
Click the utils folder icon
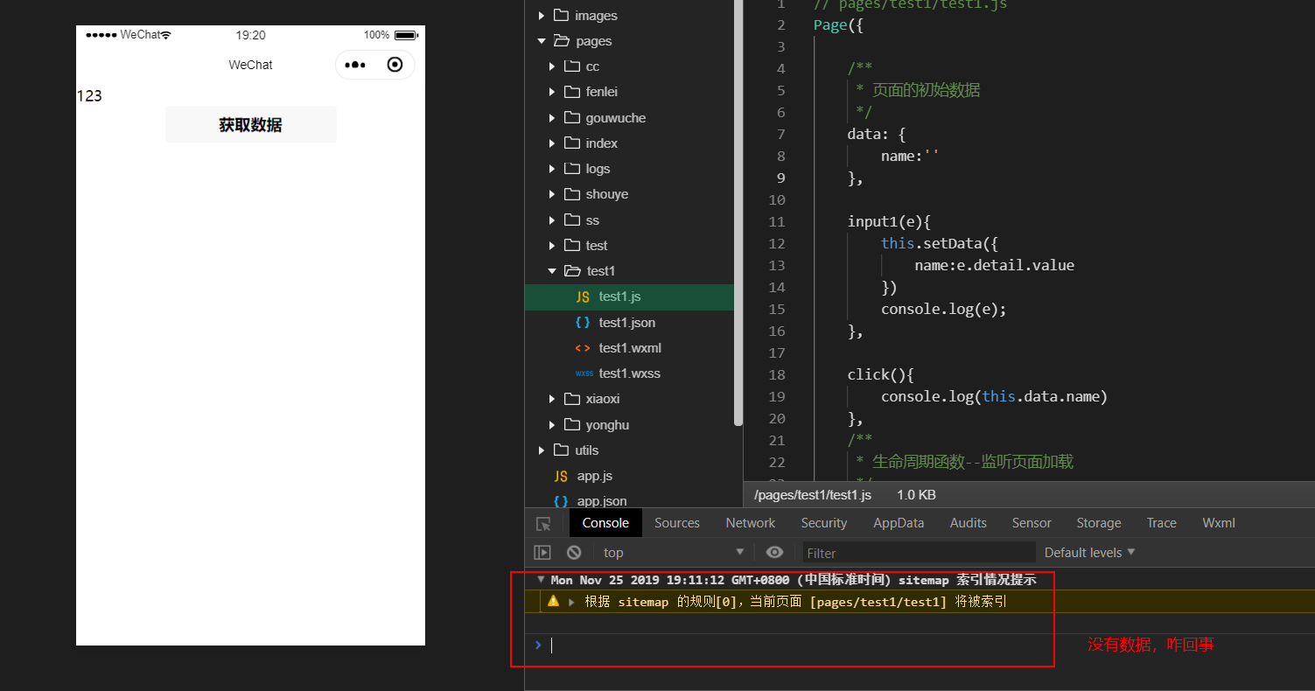pyautogui.click(x=561, y=450)
